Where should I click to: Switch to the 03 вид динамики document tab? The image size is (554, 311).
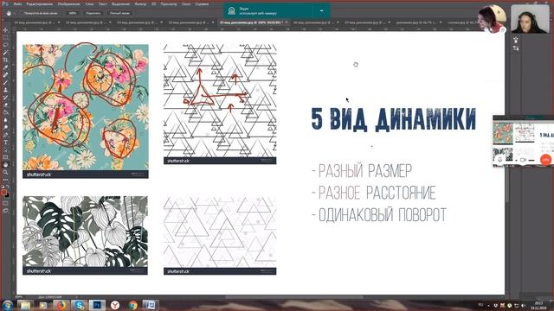coord(137,22)
